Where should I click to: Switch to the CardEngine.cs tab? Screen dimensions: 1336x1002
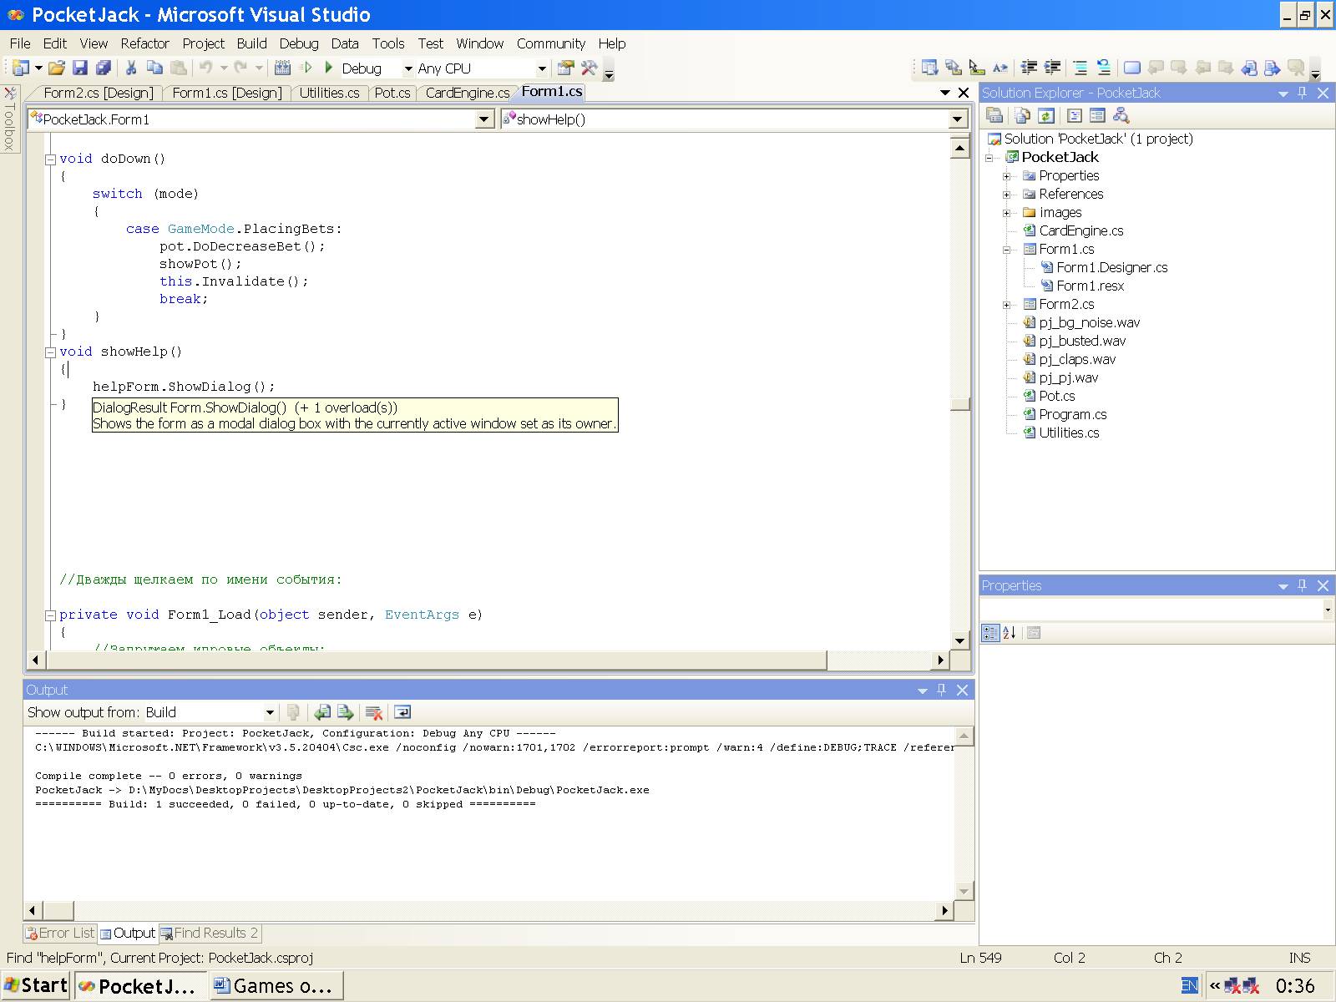click(x=467, y=93)
